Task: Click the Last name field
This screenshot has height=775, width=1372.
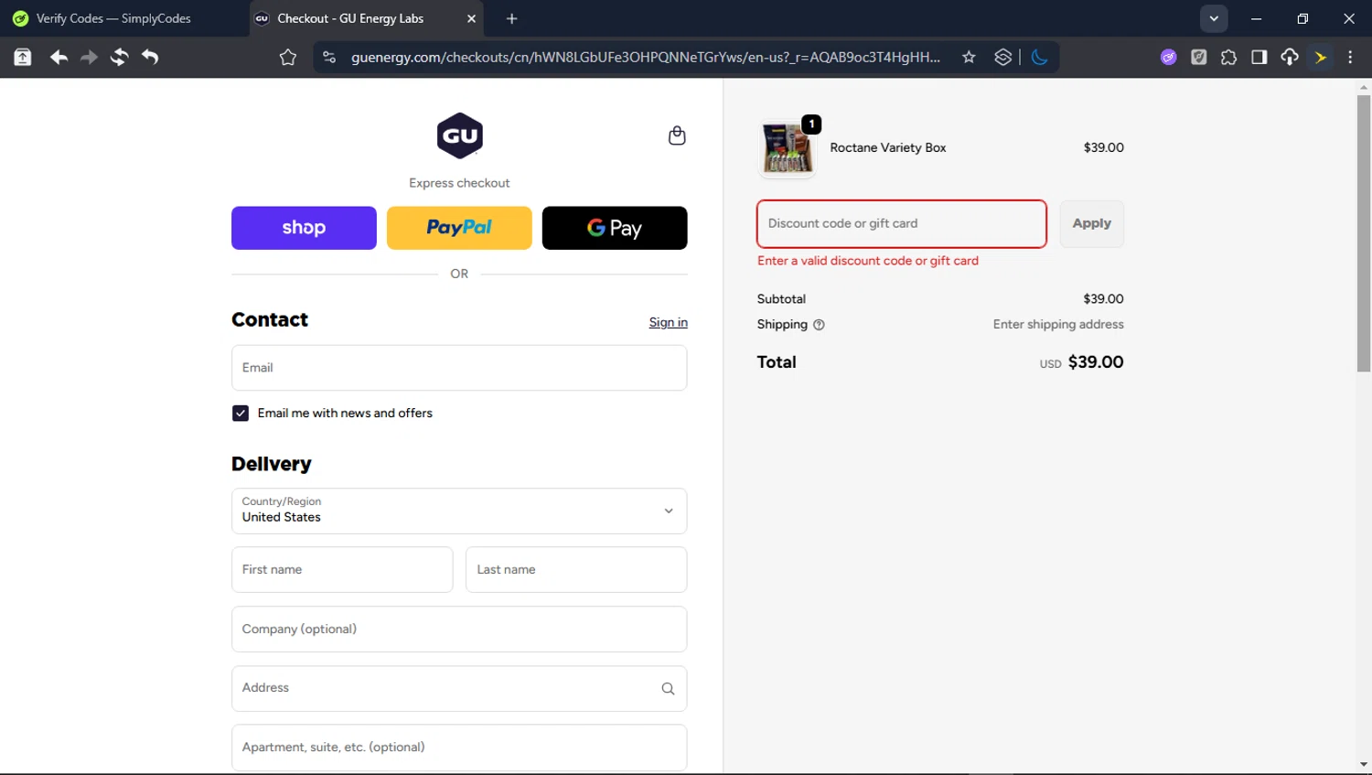Action: (576, 569)
